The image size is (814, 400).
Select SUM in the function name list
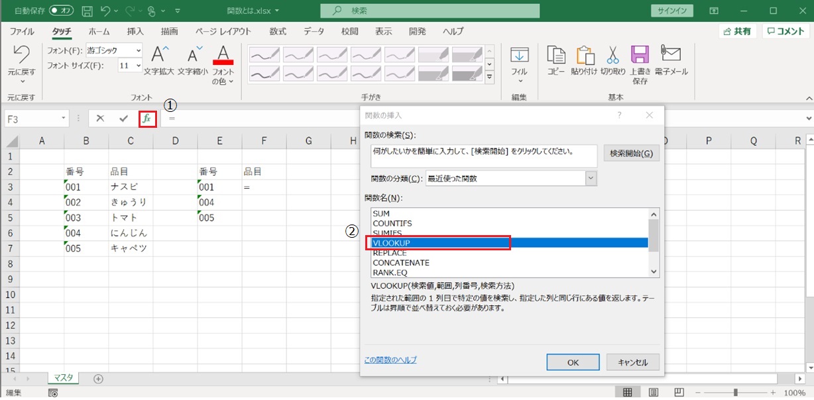point(381,214)
